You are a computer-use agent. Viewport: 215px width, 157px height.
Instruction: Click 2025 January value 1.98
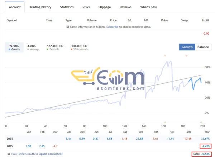pyautogui.click(x=28, y=146)
